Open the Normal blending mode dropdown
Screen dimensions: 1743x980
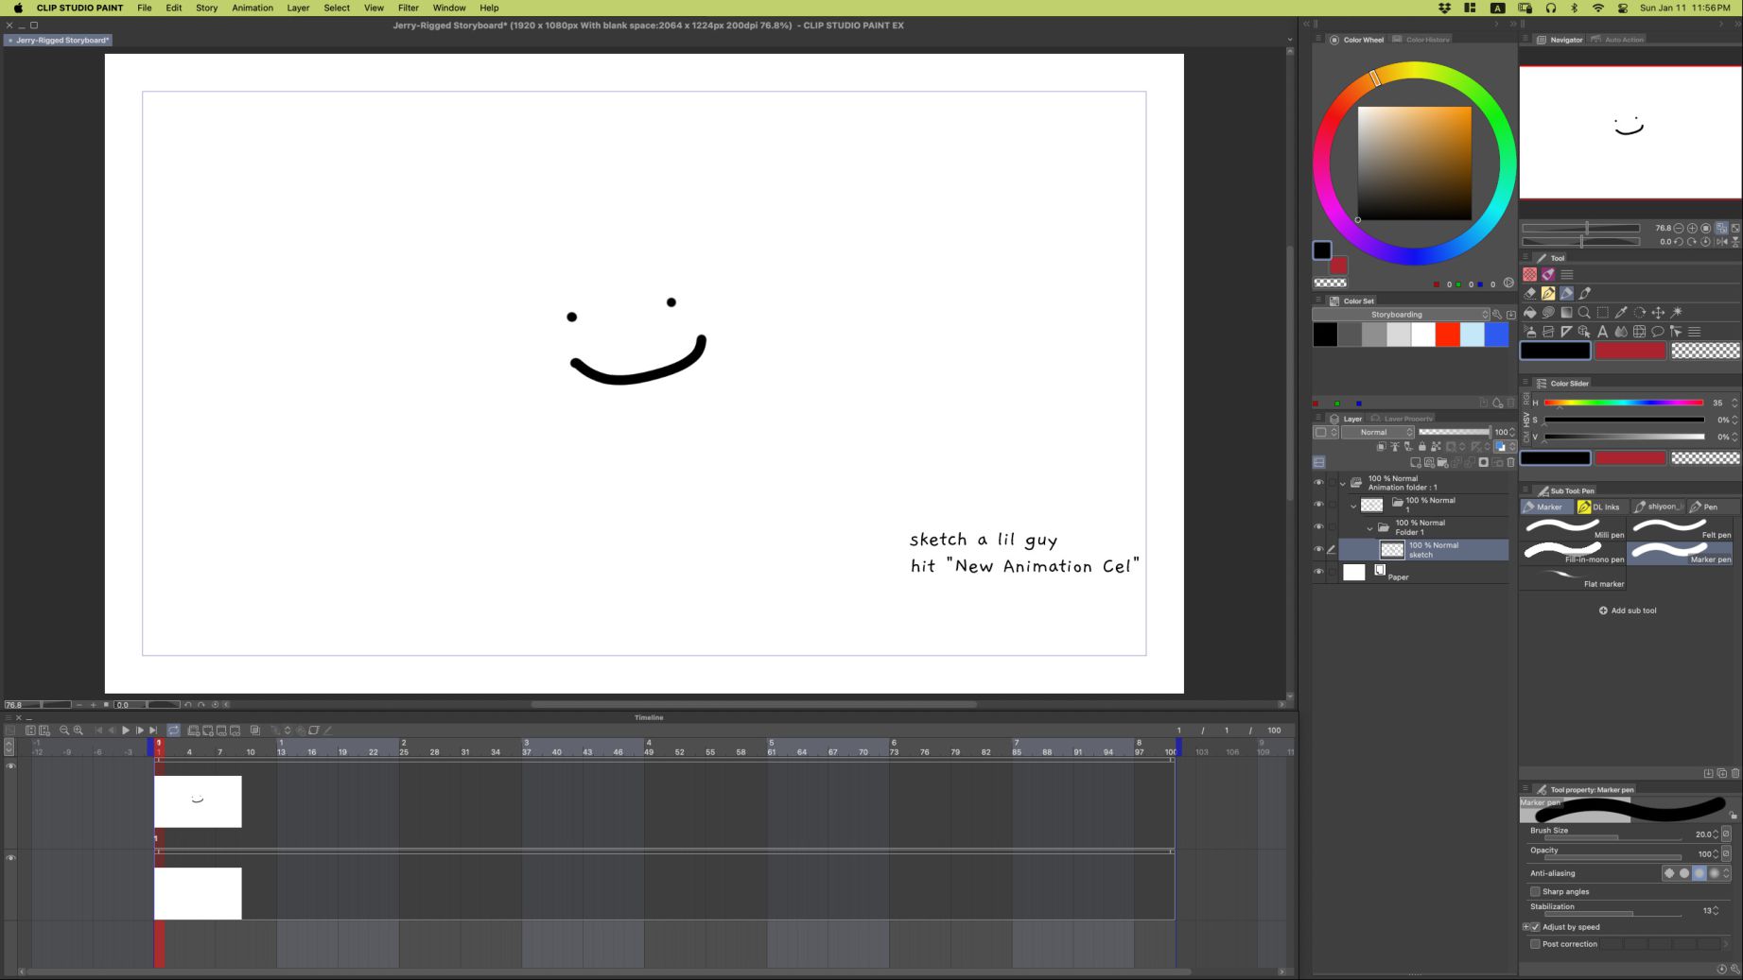pos(1378,432)
